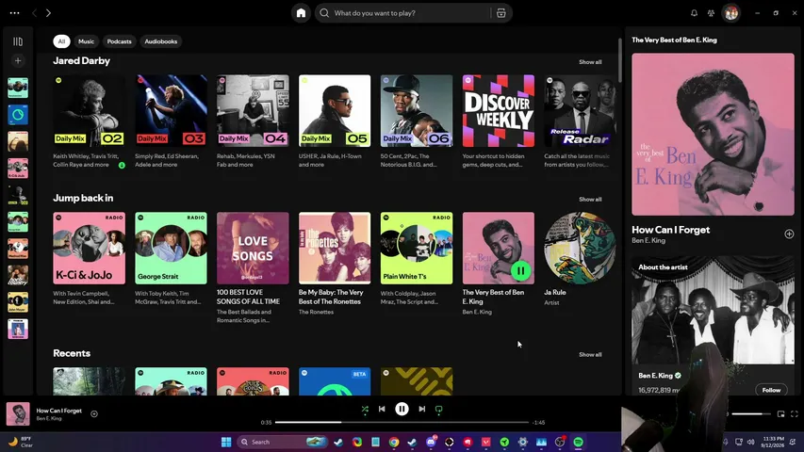Open K-Ci & JoJo Radio

(x=89, y=248)
